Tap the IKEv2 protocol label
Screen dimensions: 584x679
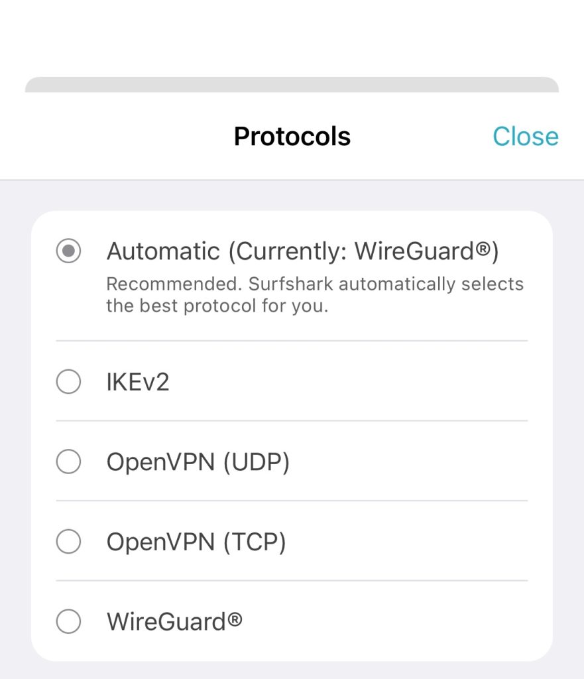click(x=138, y=382)
